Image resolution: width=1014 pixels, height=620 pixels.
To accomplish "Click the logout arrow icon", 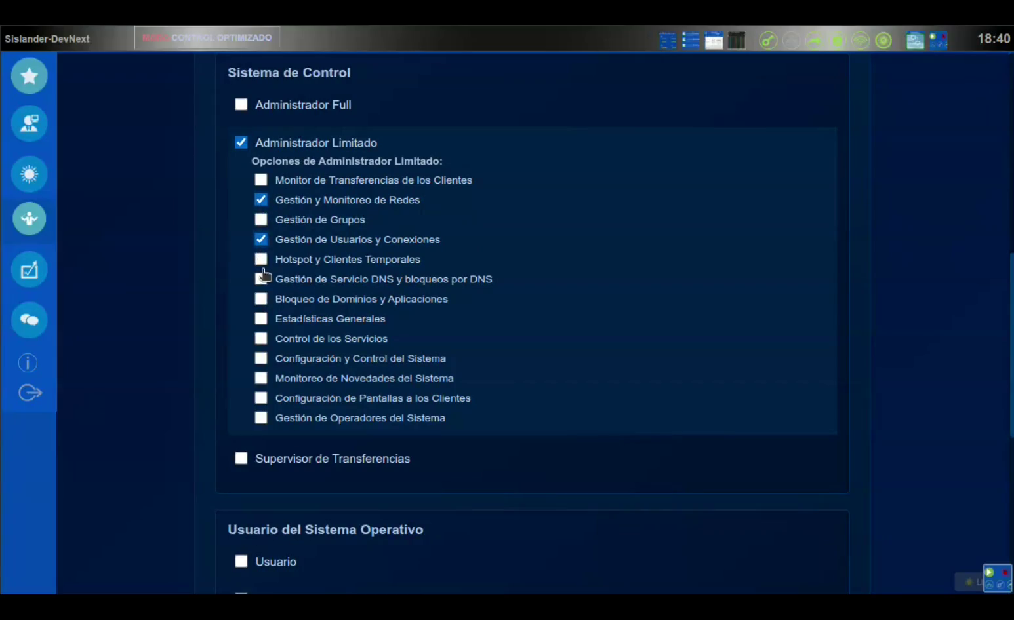I will tap(30, 393).
